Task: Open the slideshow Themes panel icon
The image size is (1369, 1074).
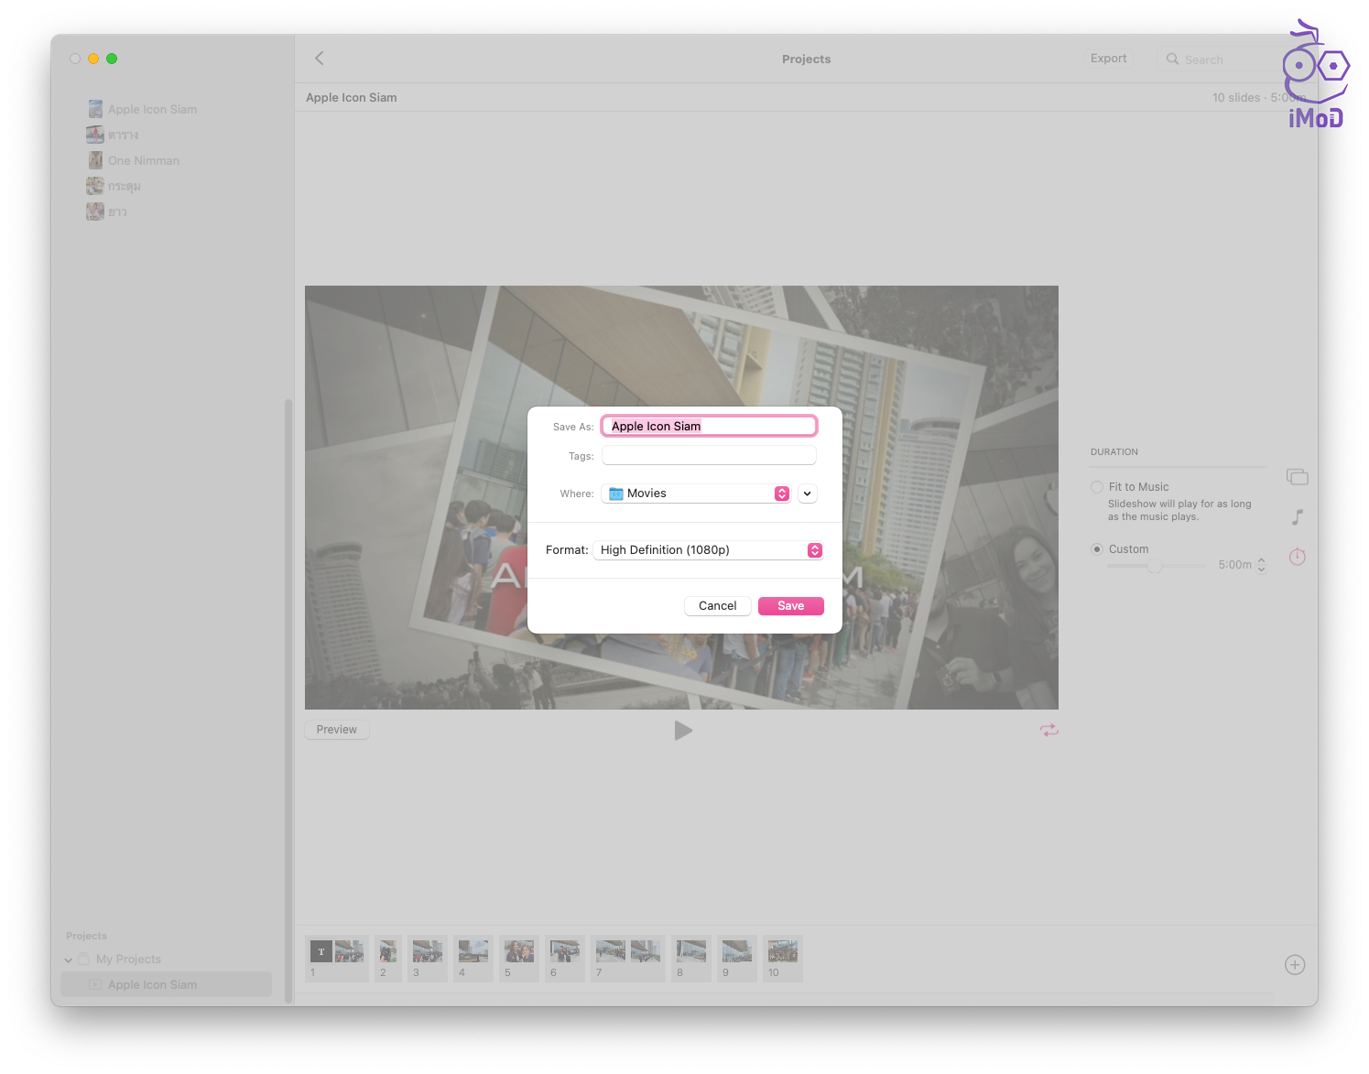Action: tap(1297, 477)
